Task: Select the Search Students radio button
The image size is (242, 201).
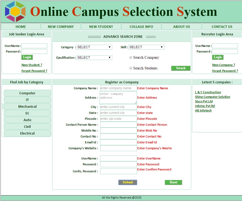Action: coord(131,68)
